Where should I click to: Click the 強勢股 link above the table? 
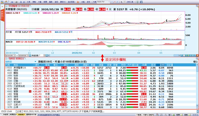(x=9, y=62)
